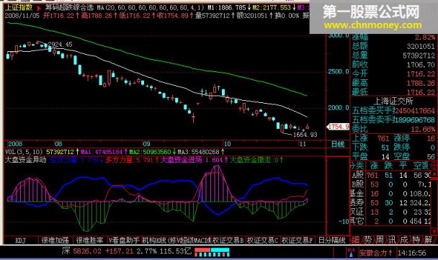Switch to the 很准加强 indicator tab
Screen dimensions: 438x260
(x=55, y=240)
